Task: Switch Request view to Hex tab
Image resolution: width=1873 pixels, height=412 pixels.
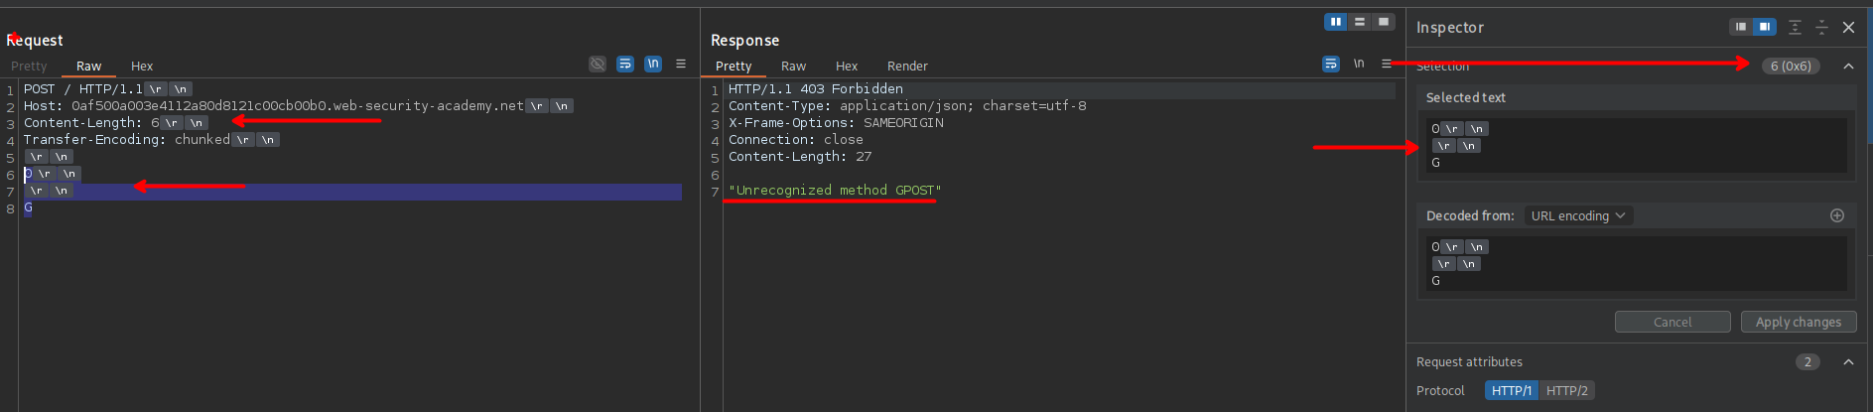Action: tap(142, 67)
